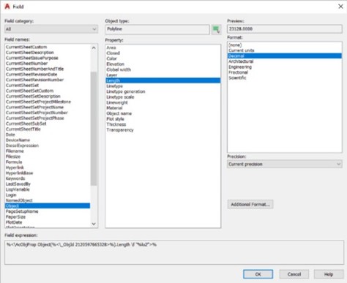This screenshot has width=347, height=283.
Task: Select the Material property
Action: (163, 107)
